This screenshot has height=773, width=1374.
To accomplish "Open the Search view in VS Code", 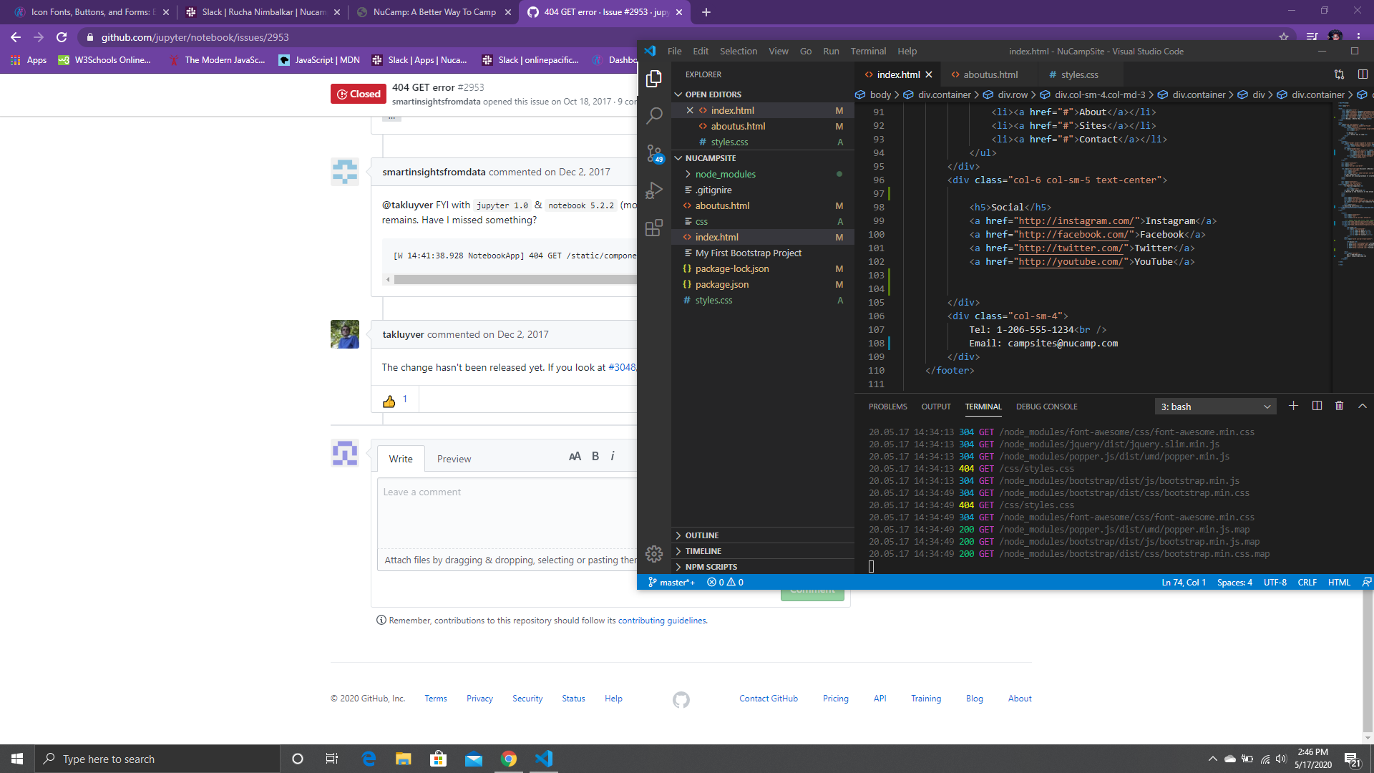I will pos(653,116).
